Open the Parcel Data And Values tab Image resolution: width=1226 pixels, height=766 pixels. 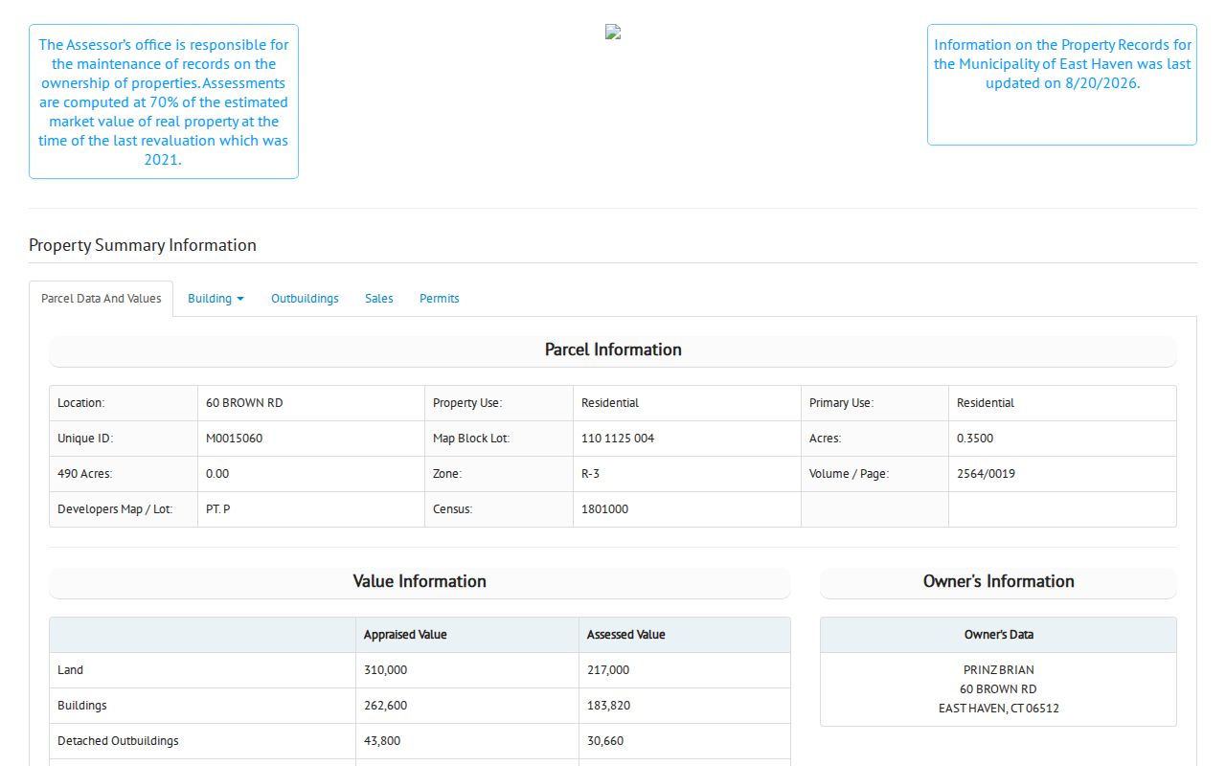pyautogui.click(x=102, y=299)
